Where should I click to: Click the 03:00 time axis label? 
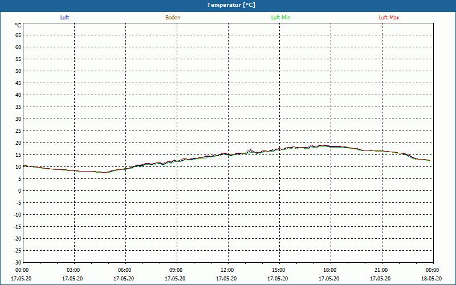pos(73,270)
